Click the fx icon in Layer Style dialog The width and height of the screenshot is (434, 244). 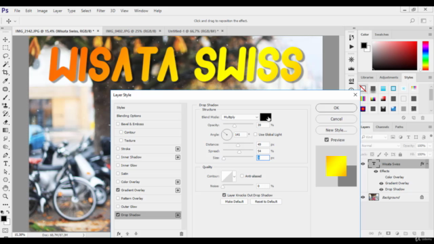[x=119, y=234]
